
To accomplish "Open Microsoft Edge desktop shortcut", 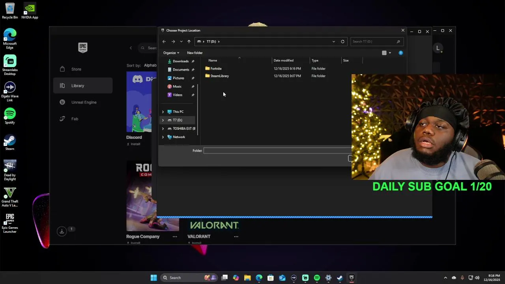I will 10,39.
